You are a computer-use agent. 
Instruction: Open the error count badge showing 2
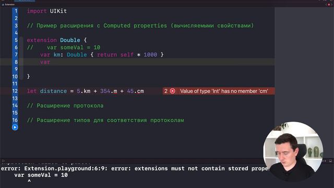(x=166, y=91)
